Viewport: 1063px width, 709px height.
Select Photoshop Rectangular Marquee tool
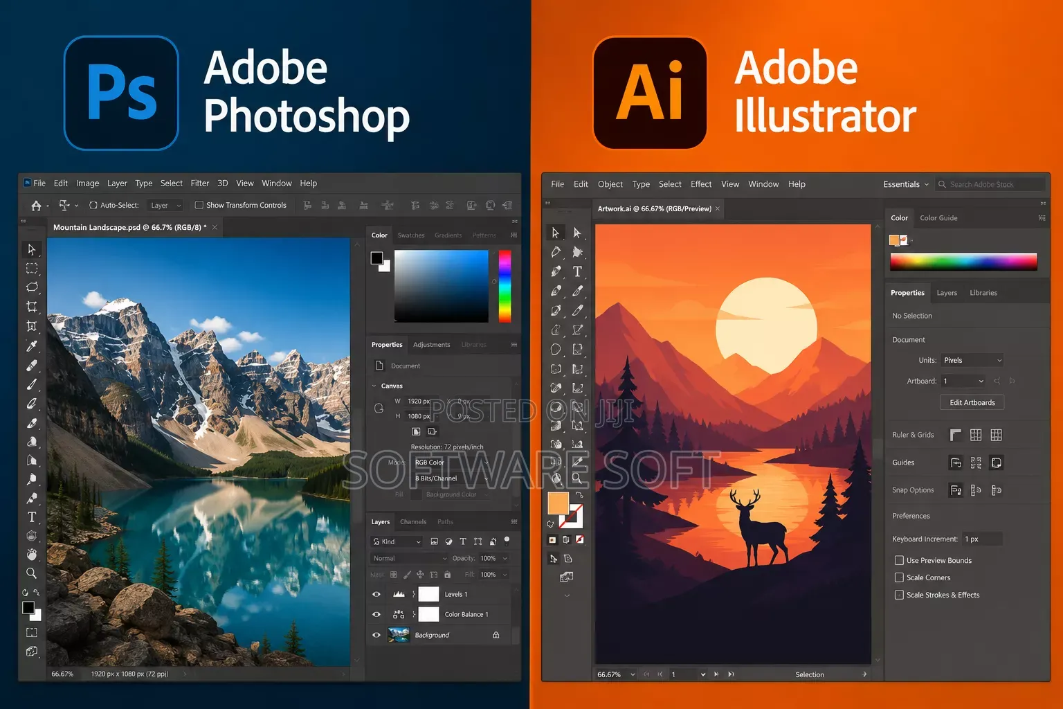pos(32,268)
